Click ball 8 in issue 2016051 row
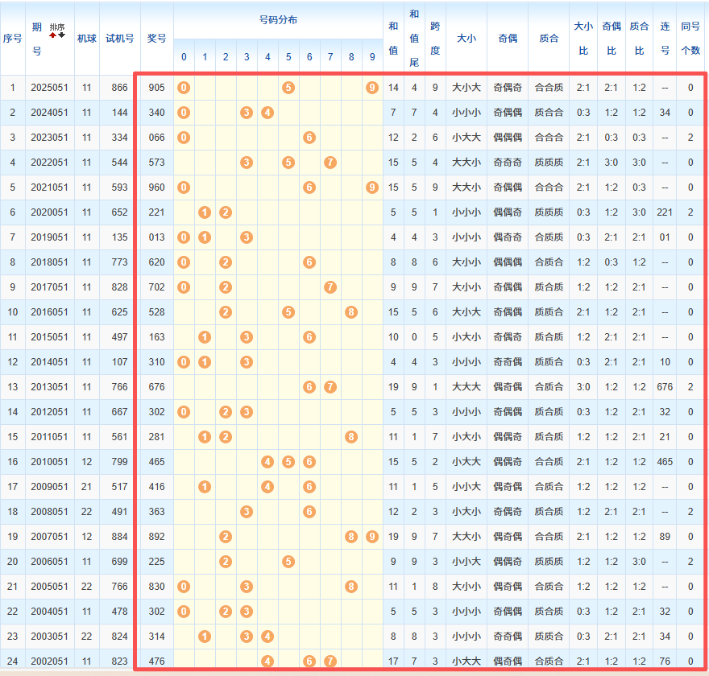The width and height of the screenshot is (709, 676). [x=351, y=312]
